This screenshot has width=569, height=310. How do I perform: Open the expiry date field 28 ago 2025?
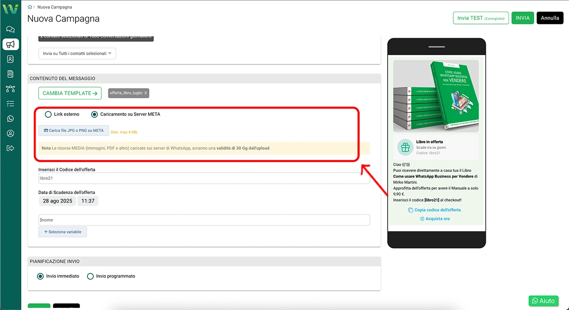point(57,201)
